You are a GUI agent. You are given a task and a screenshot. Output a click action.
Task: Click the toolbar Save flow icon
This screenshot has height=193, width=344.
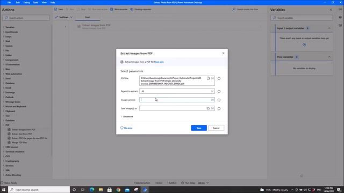pyautogui.click(x=59, y=10)
